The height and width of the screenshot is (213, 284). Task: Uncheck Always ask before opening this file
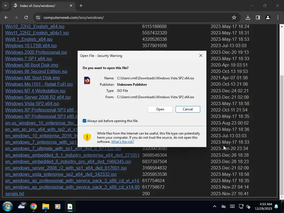tap(84, 121)
